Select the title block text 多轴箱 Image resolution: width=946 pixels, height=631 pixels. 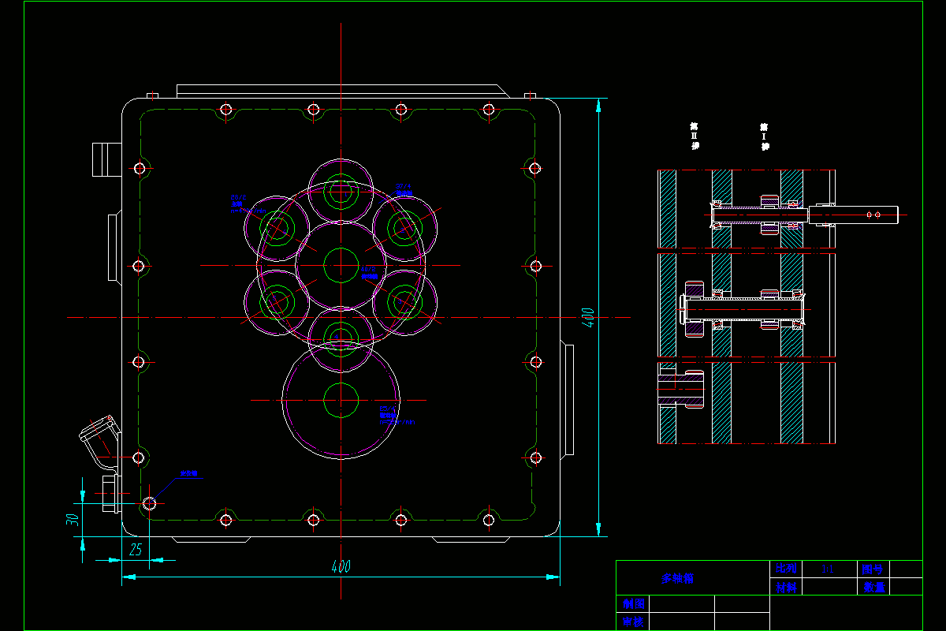[678, 578]
